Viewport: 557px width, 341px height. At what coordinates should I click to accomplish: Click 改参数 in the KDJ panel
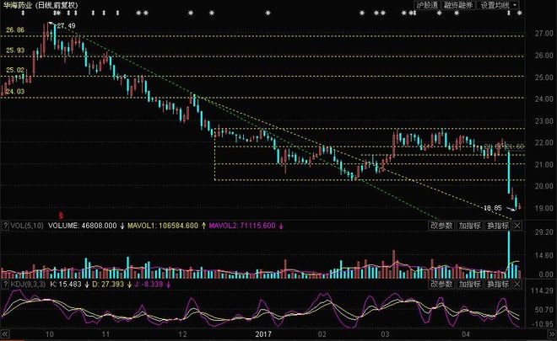(x=441, y=285)
